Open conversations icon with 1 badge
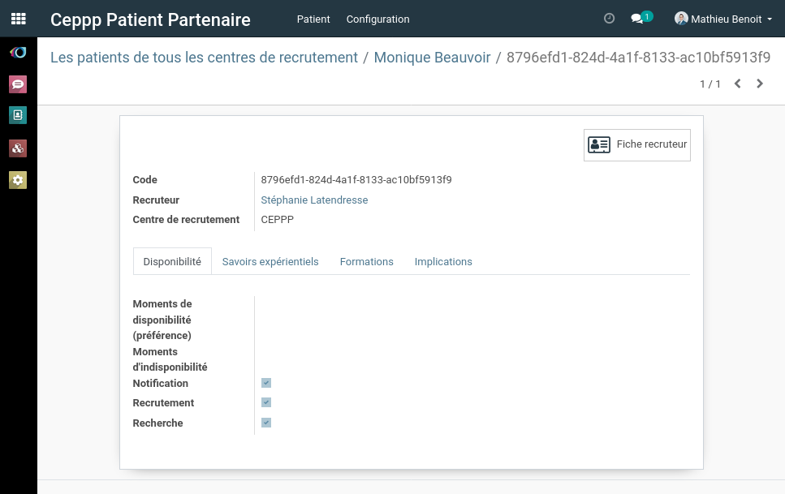The image size is (785, 494). pyautogui.click(x=638, y=19)
